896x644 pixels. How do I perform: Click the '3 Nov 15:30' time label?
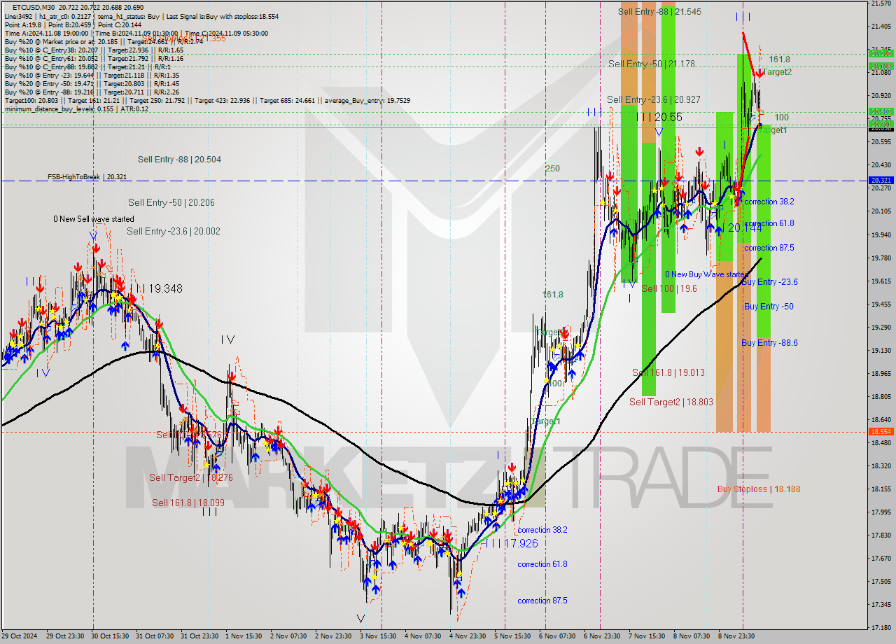[378, 636]
